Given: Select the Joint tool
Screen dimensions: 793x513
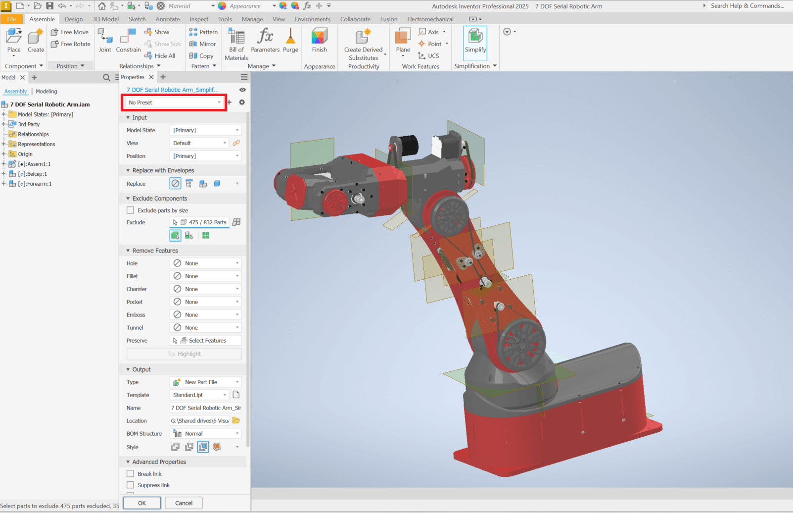Looking at the screenshot, I should tap(105, 41).
